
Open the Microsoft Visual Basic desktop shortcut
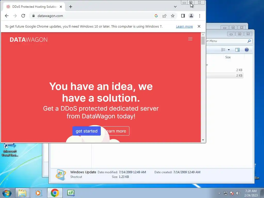[10, 150]
